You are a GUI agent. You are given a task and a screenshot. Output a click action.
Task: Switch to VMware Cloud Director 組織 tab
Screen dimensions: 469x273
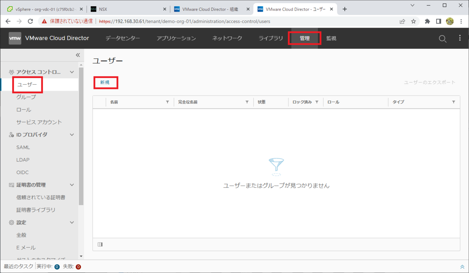click(212, 9)
